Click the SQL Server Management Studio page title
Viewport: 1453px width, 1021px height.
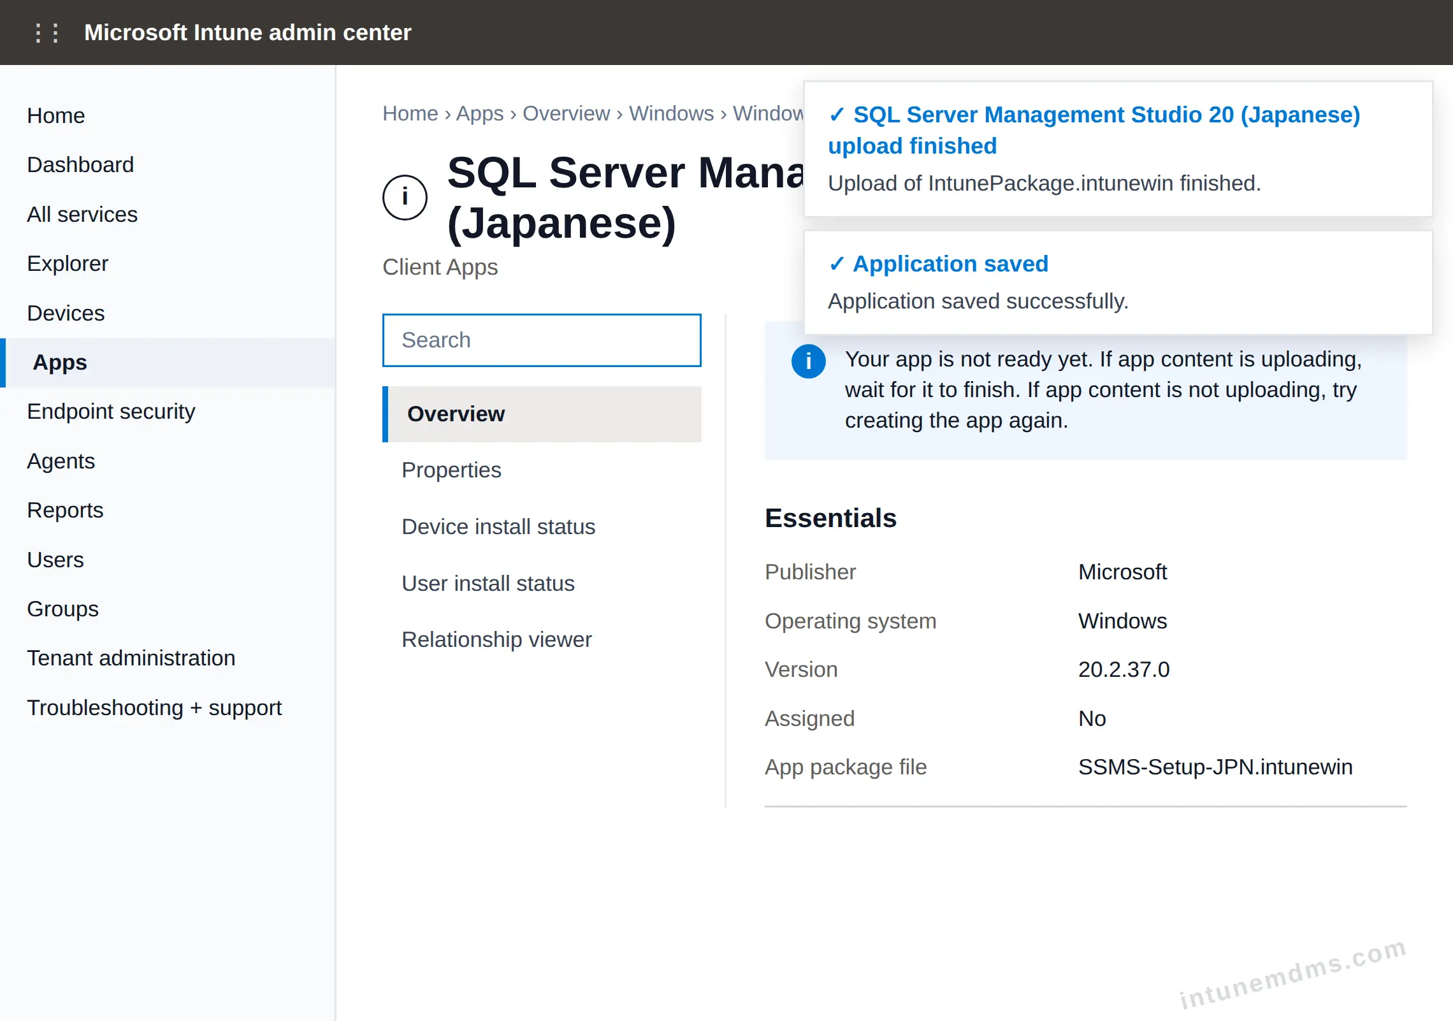click(625, 198)
